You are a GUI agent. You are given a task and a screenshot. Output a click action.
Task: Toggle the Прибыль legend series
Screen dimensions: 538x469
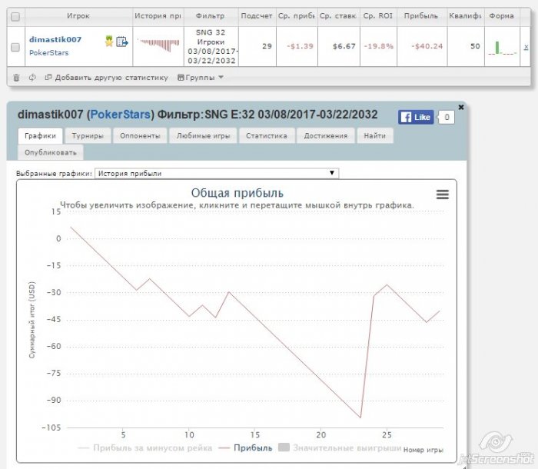(x=246, y=448)
